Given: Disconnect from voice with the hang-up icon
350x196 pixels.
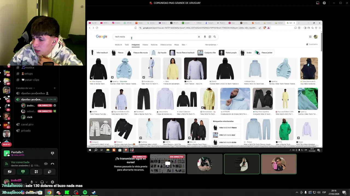Looking at the screenshot, I should coord(52,164).
